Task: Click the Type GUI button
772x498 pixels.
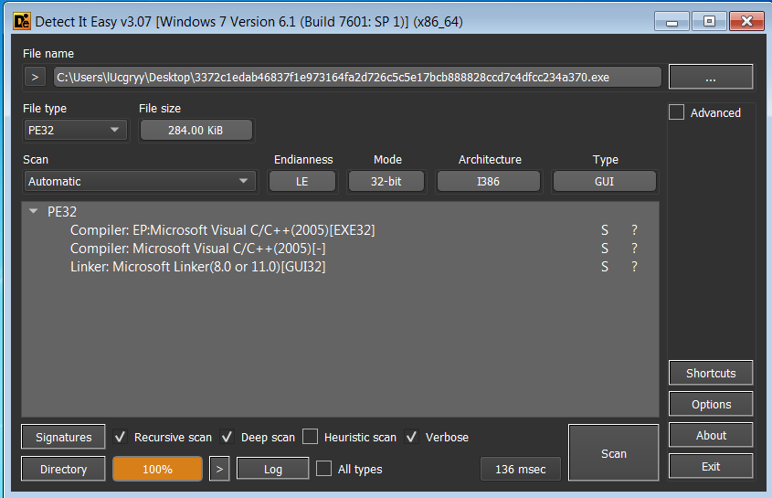Action: click(x=605, y=181)
